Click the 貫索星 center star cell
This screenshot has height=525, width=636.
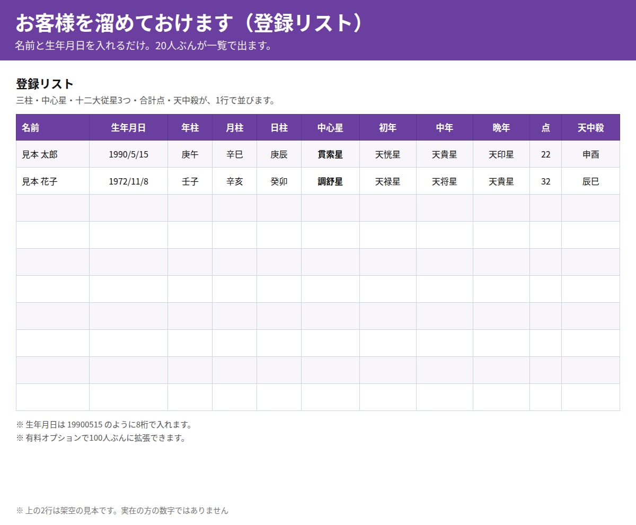(330, 154)
